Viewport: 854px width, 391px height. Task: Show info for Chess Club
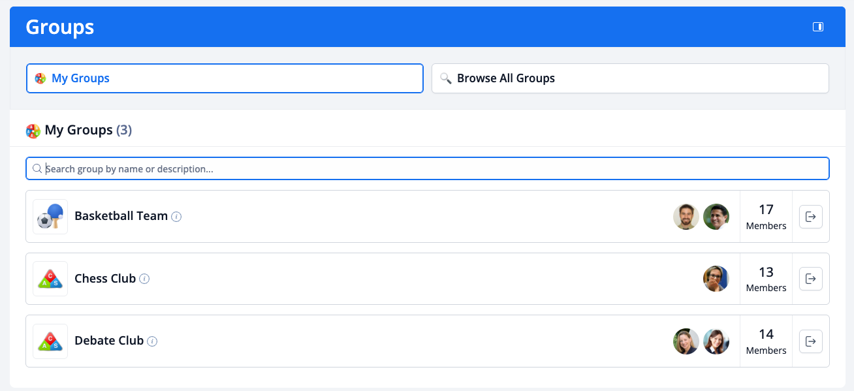point(145,279)
